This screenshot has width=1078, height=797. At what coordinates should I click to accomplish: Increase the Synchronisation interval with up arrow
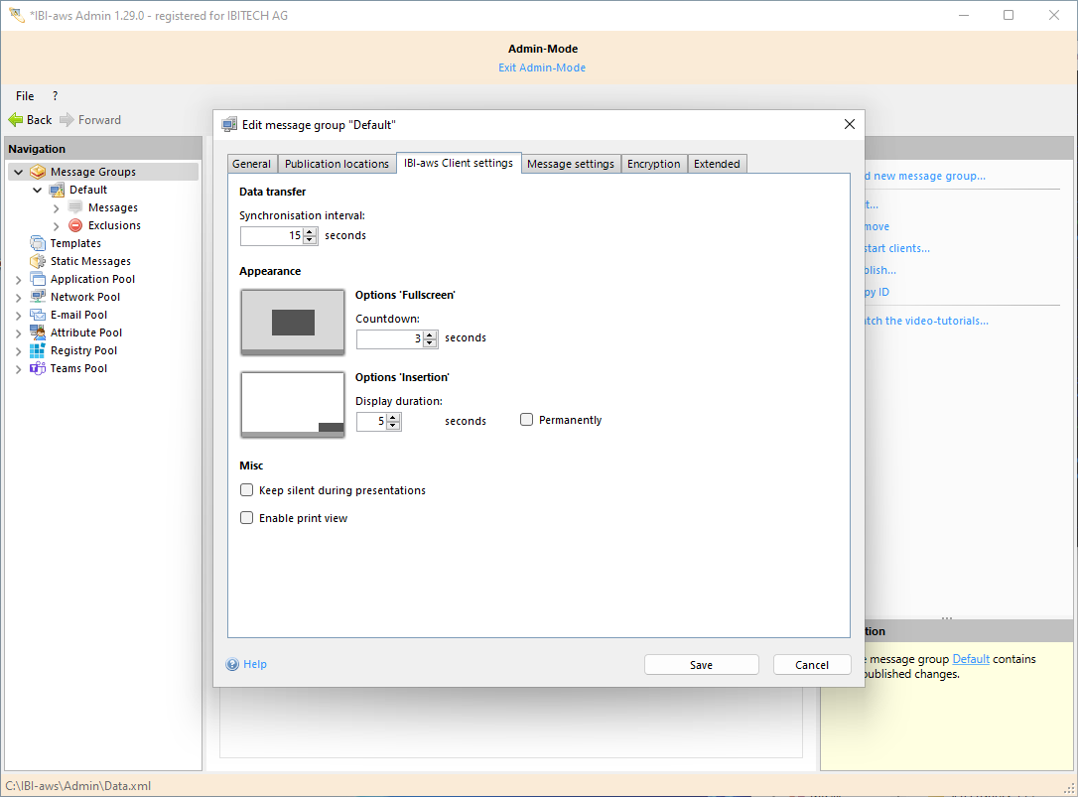(x=310, y=232)
